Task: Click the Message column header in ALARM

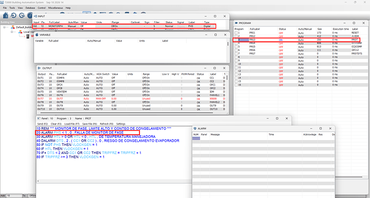Action: coord(215,135)
